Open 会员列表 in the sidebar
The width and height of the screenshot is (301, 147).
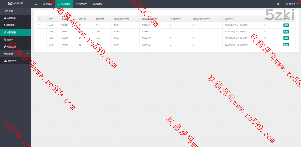click(x=16, y=19)
